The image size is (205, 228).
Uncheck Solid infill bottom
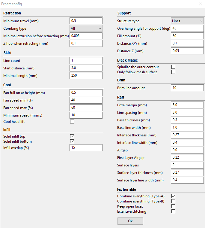click(72, 141)
